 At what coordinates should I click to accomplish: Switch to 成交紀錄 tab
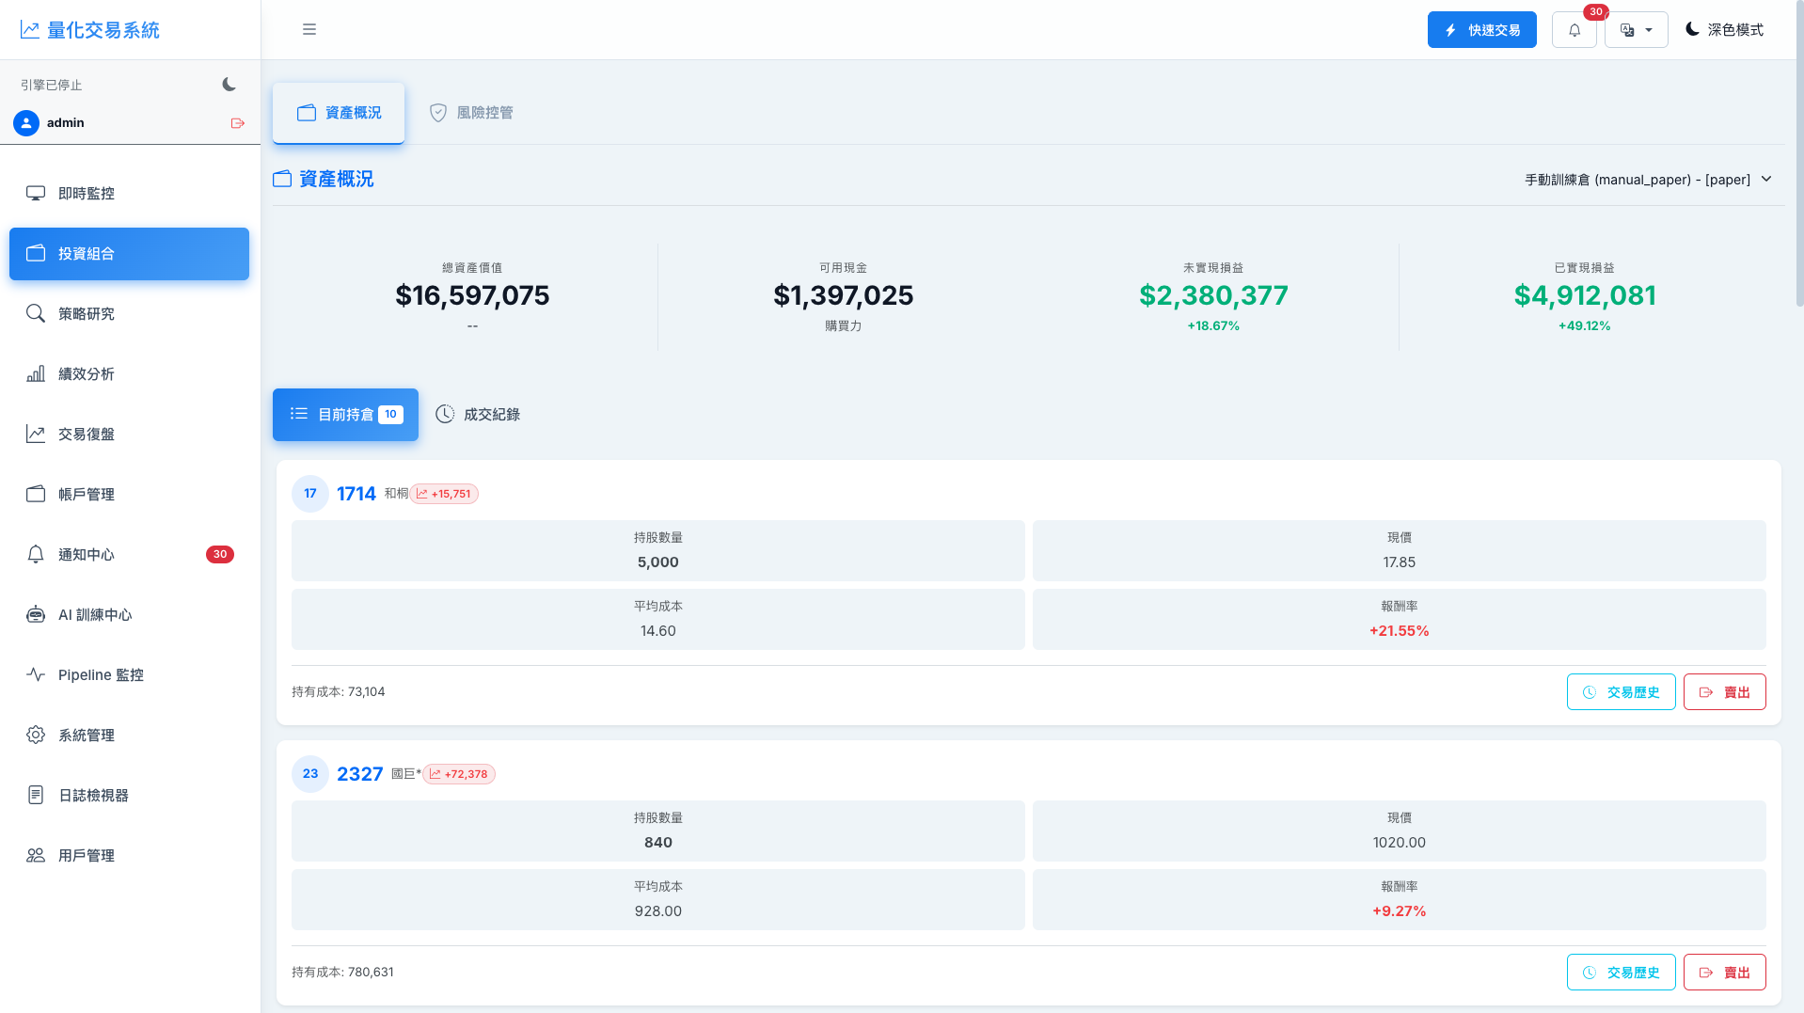478,415
